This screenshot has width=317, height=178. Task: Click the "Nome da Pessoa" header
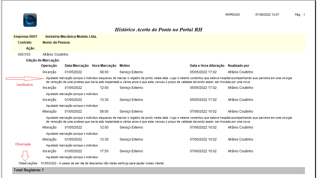[56, 42]
